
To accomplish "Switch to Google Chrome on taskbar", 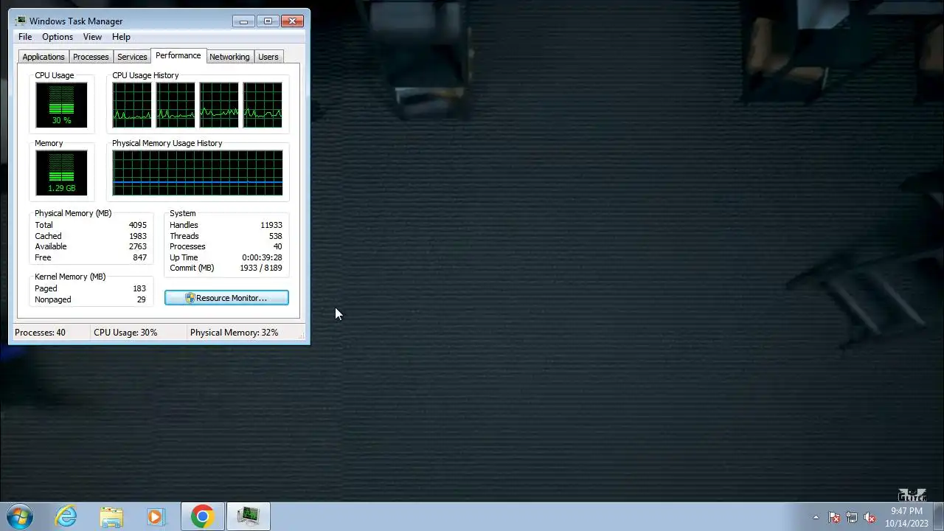I will 203,516.
